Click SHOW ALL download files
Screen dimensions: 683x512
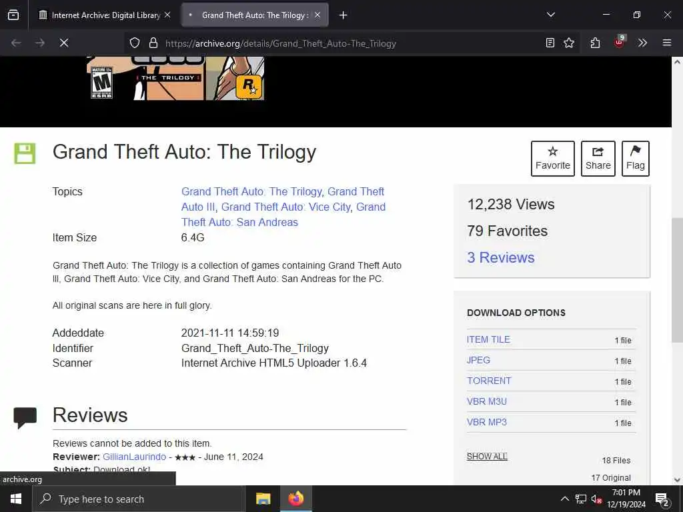(487, 456)
